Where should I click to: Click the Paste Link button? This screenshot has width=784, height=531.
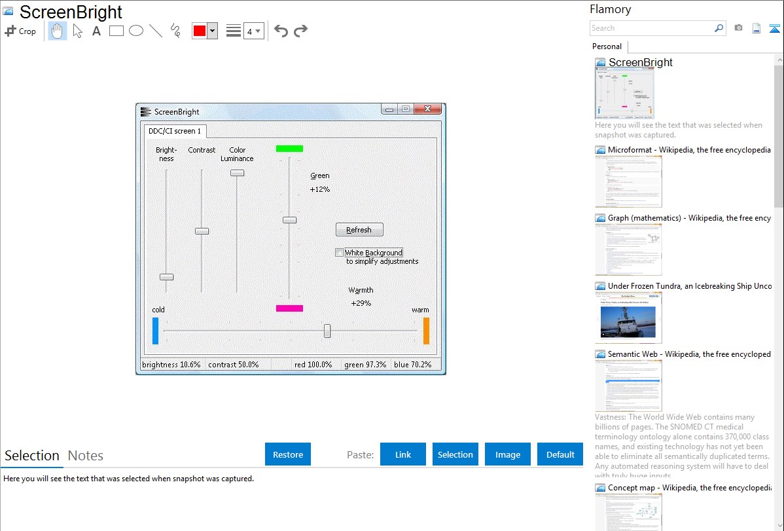(403, 454)
